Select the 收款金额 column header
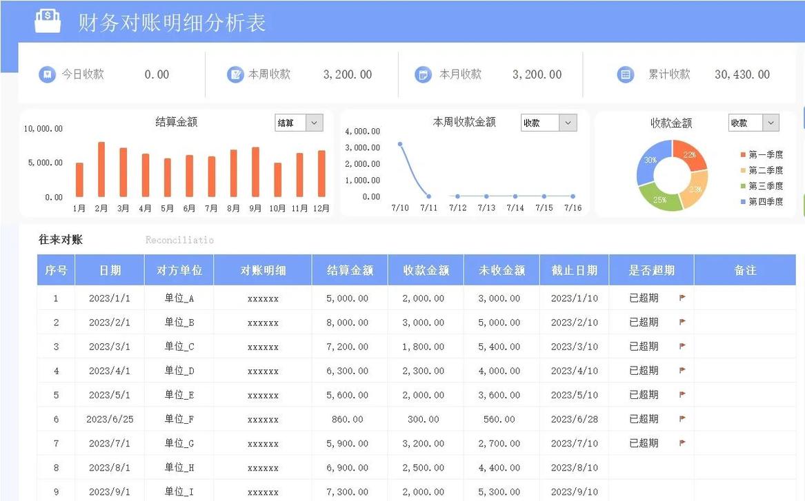The image size is (805, 501). click(x=426, y=269)
